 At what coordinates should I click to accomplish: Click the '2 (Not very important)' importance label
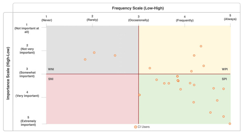27,49
